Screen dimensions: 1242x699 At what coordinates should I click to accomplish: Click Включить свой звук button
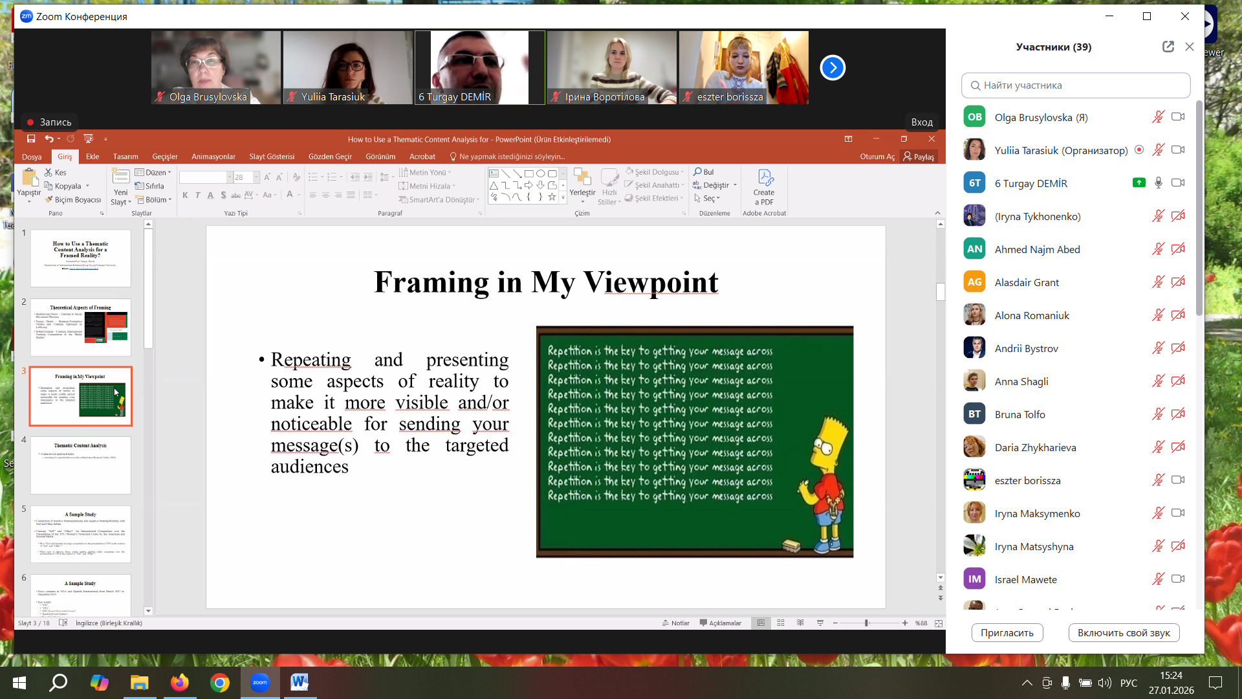1124,633
